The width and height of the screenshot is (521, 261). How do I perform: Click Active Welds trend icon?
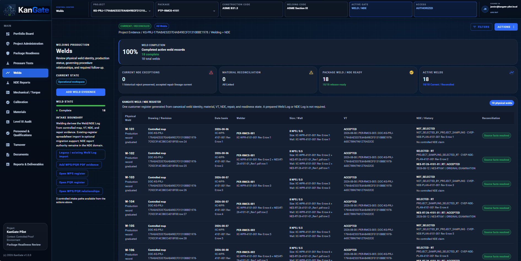[512, 72]
